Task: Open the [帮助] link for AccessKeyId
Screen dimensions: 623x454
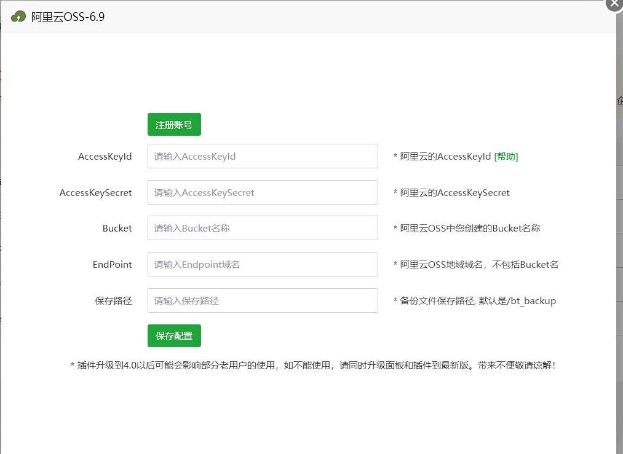Action: coord(506,157)
